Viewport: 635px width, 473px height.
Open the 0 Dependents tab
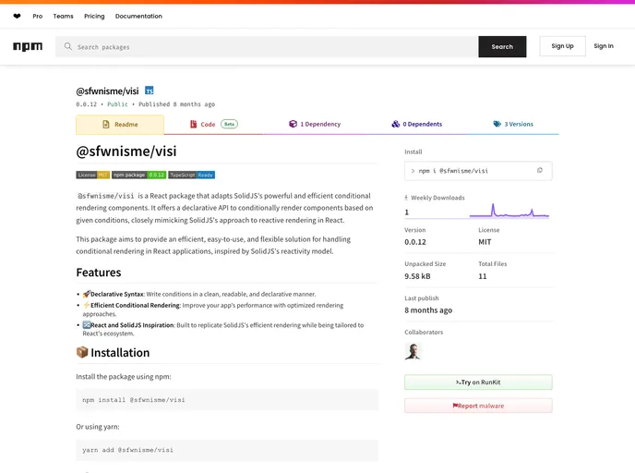tap(417, 124)
